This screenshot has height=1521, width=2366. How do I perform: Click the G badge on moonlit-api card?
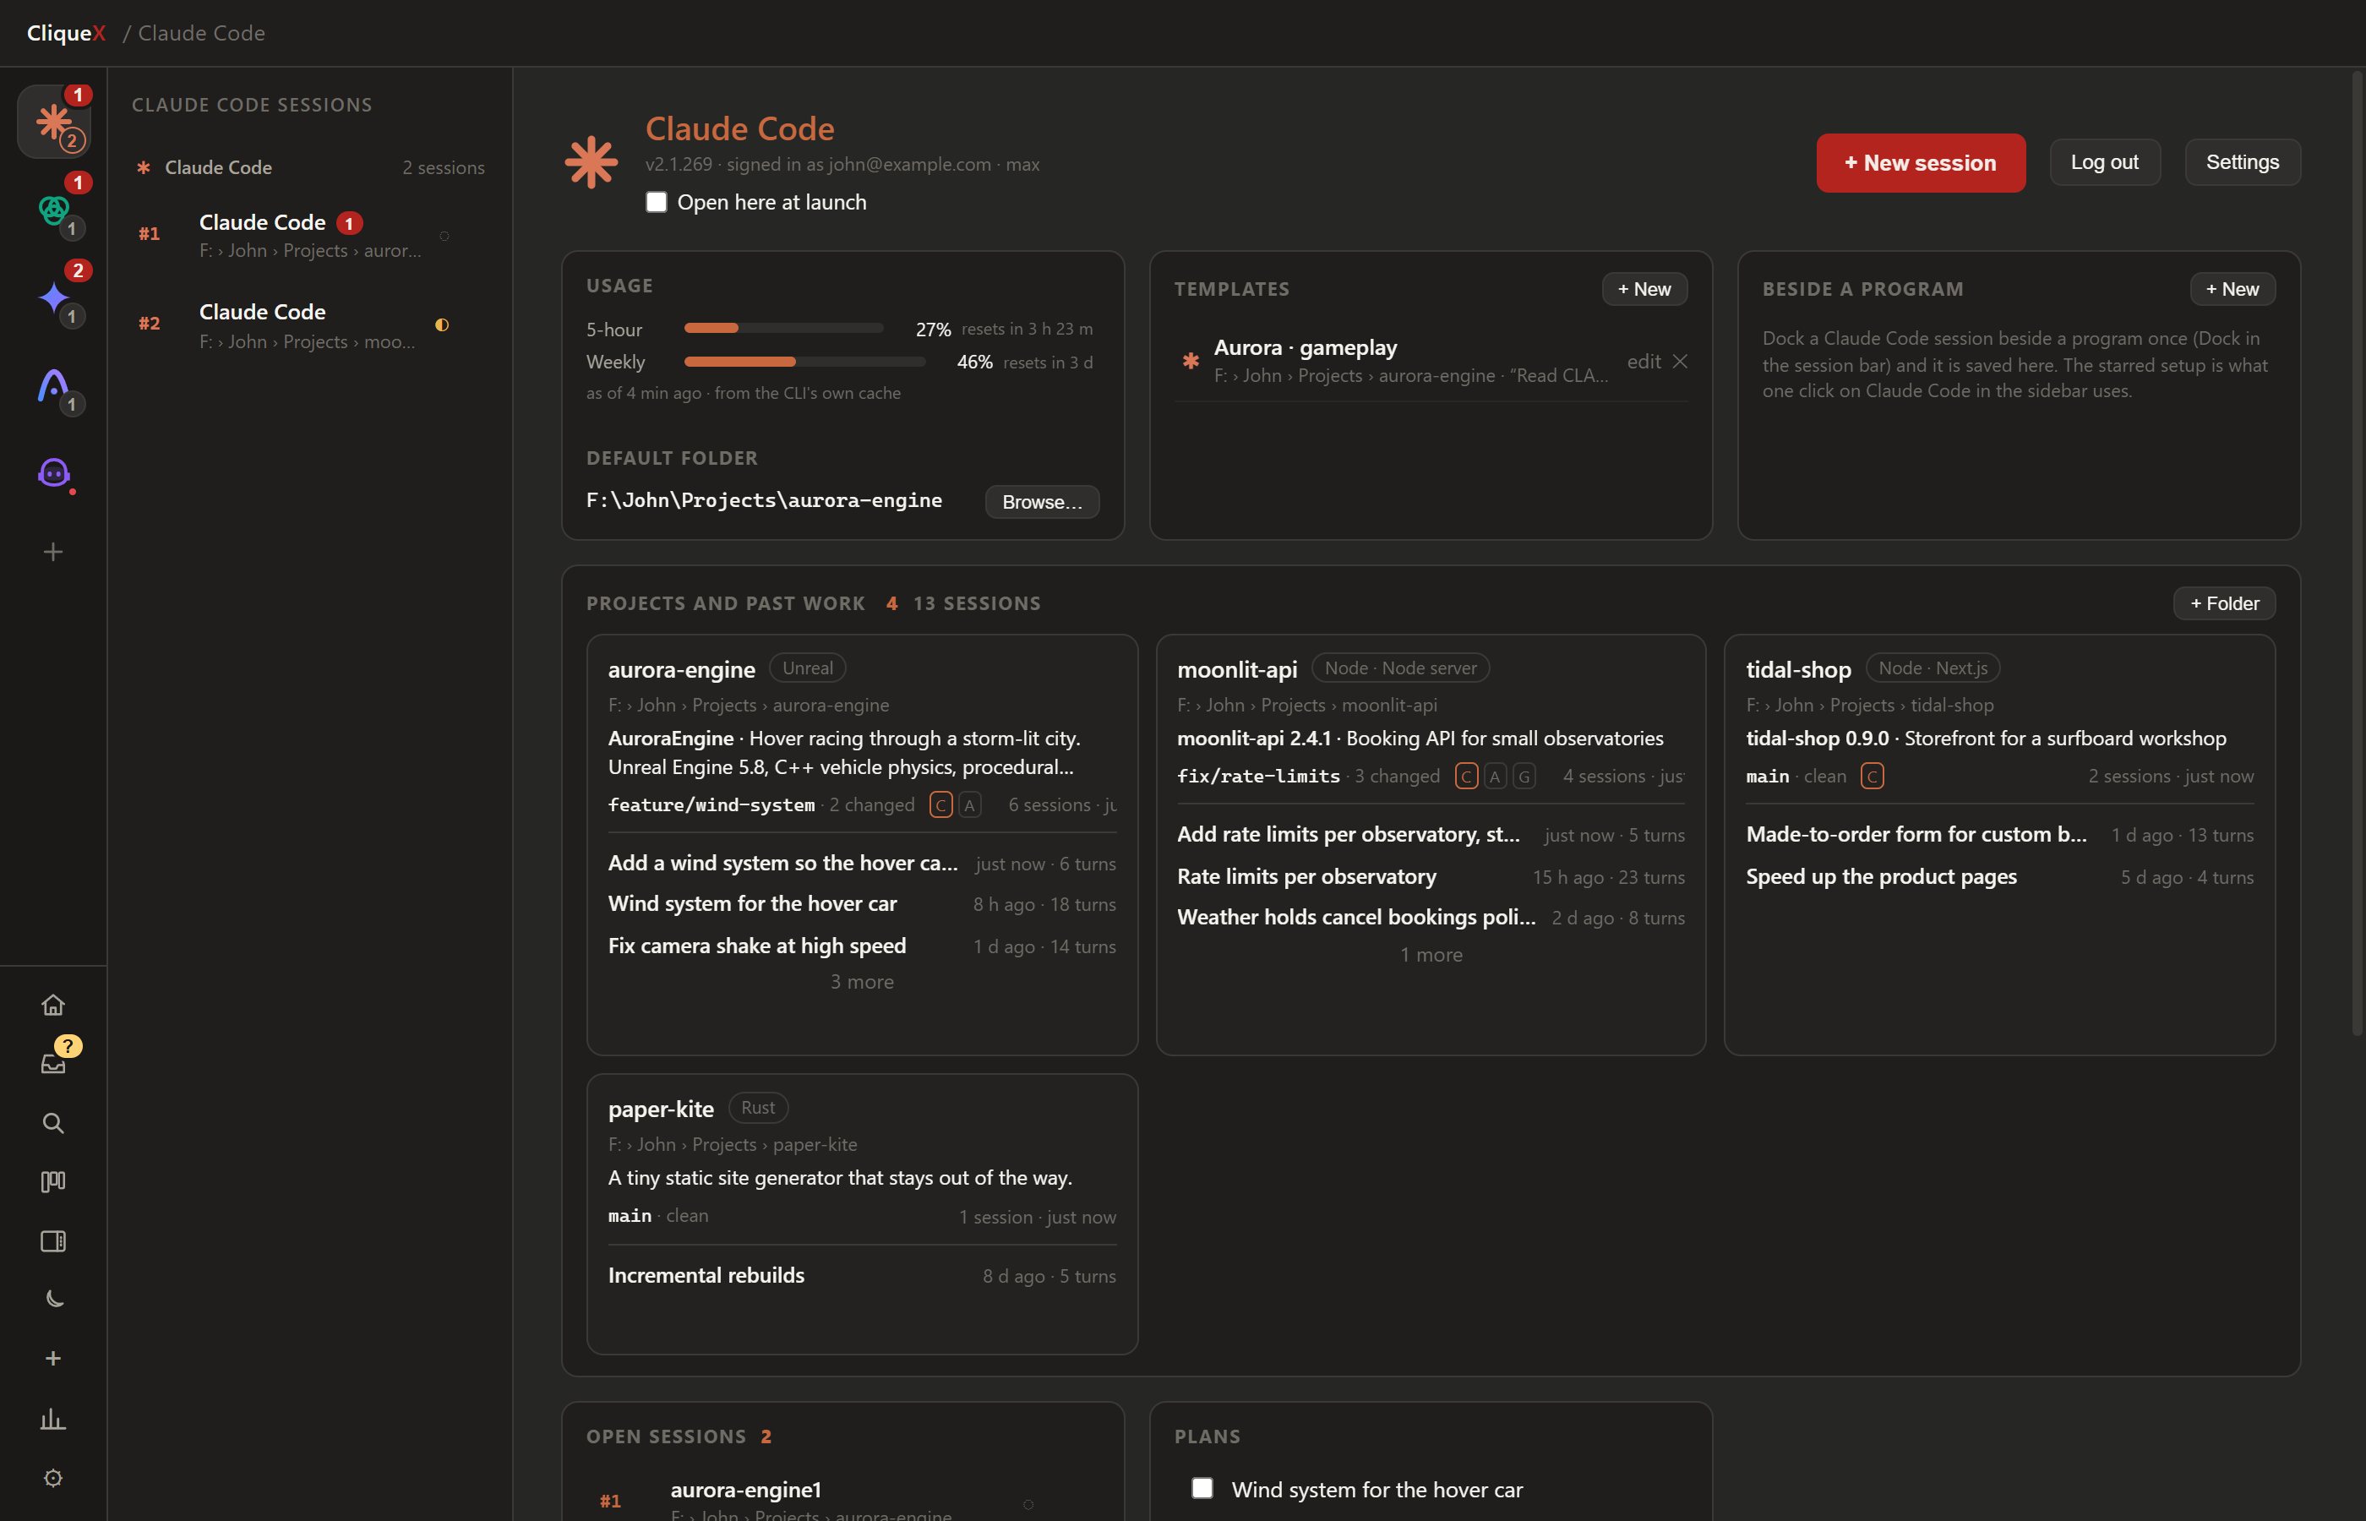point(1524,777)
